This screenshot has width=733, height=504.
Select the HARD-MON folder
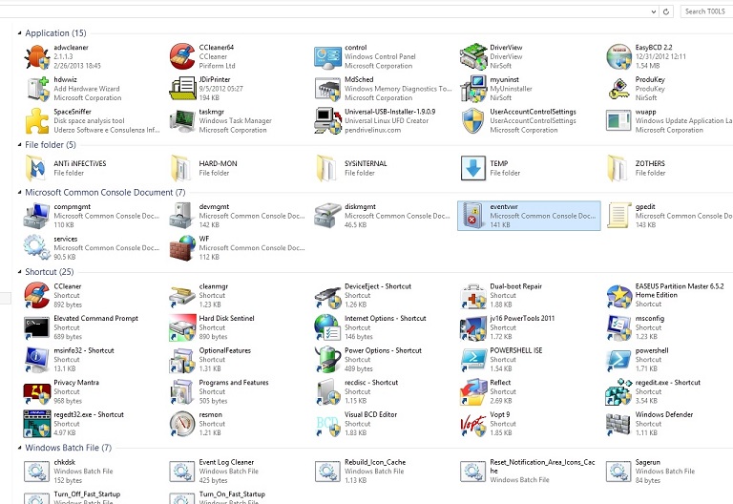click(x=182, y=168)
